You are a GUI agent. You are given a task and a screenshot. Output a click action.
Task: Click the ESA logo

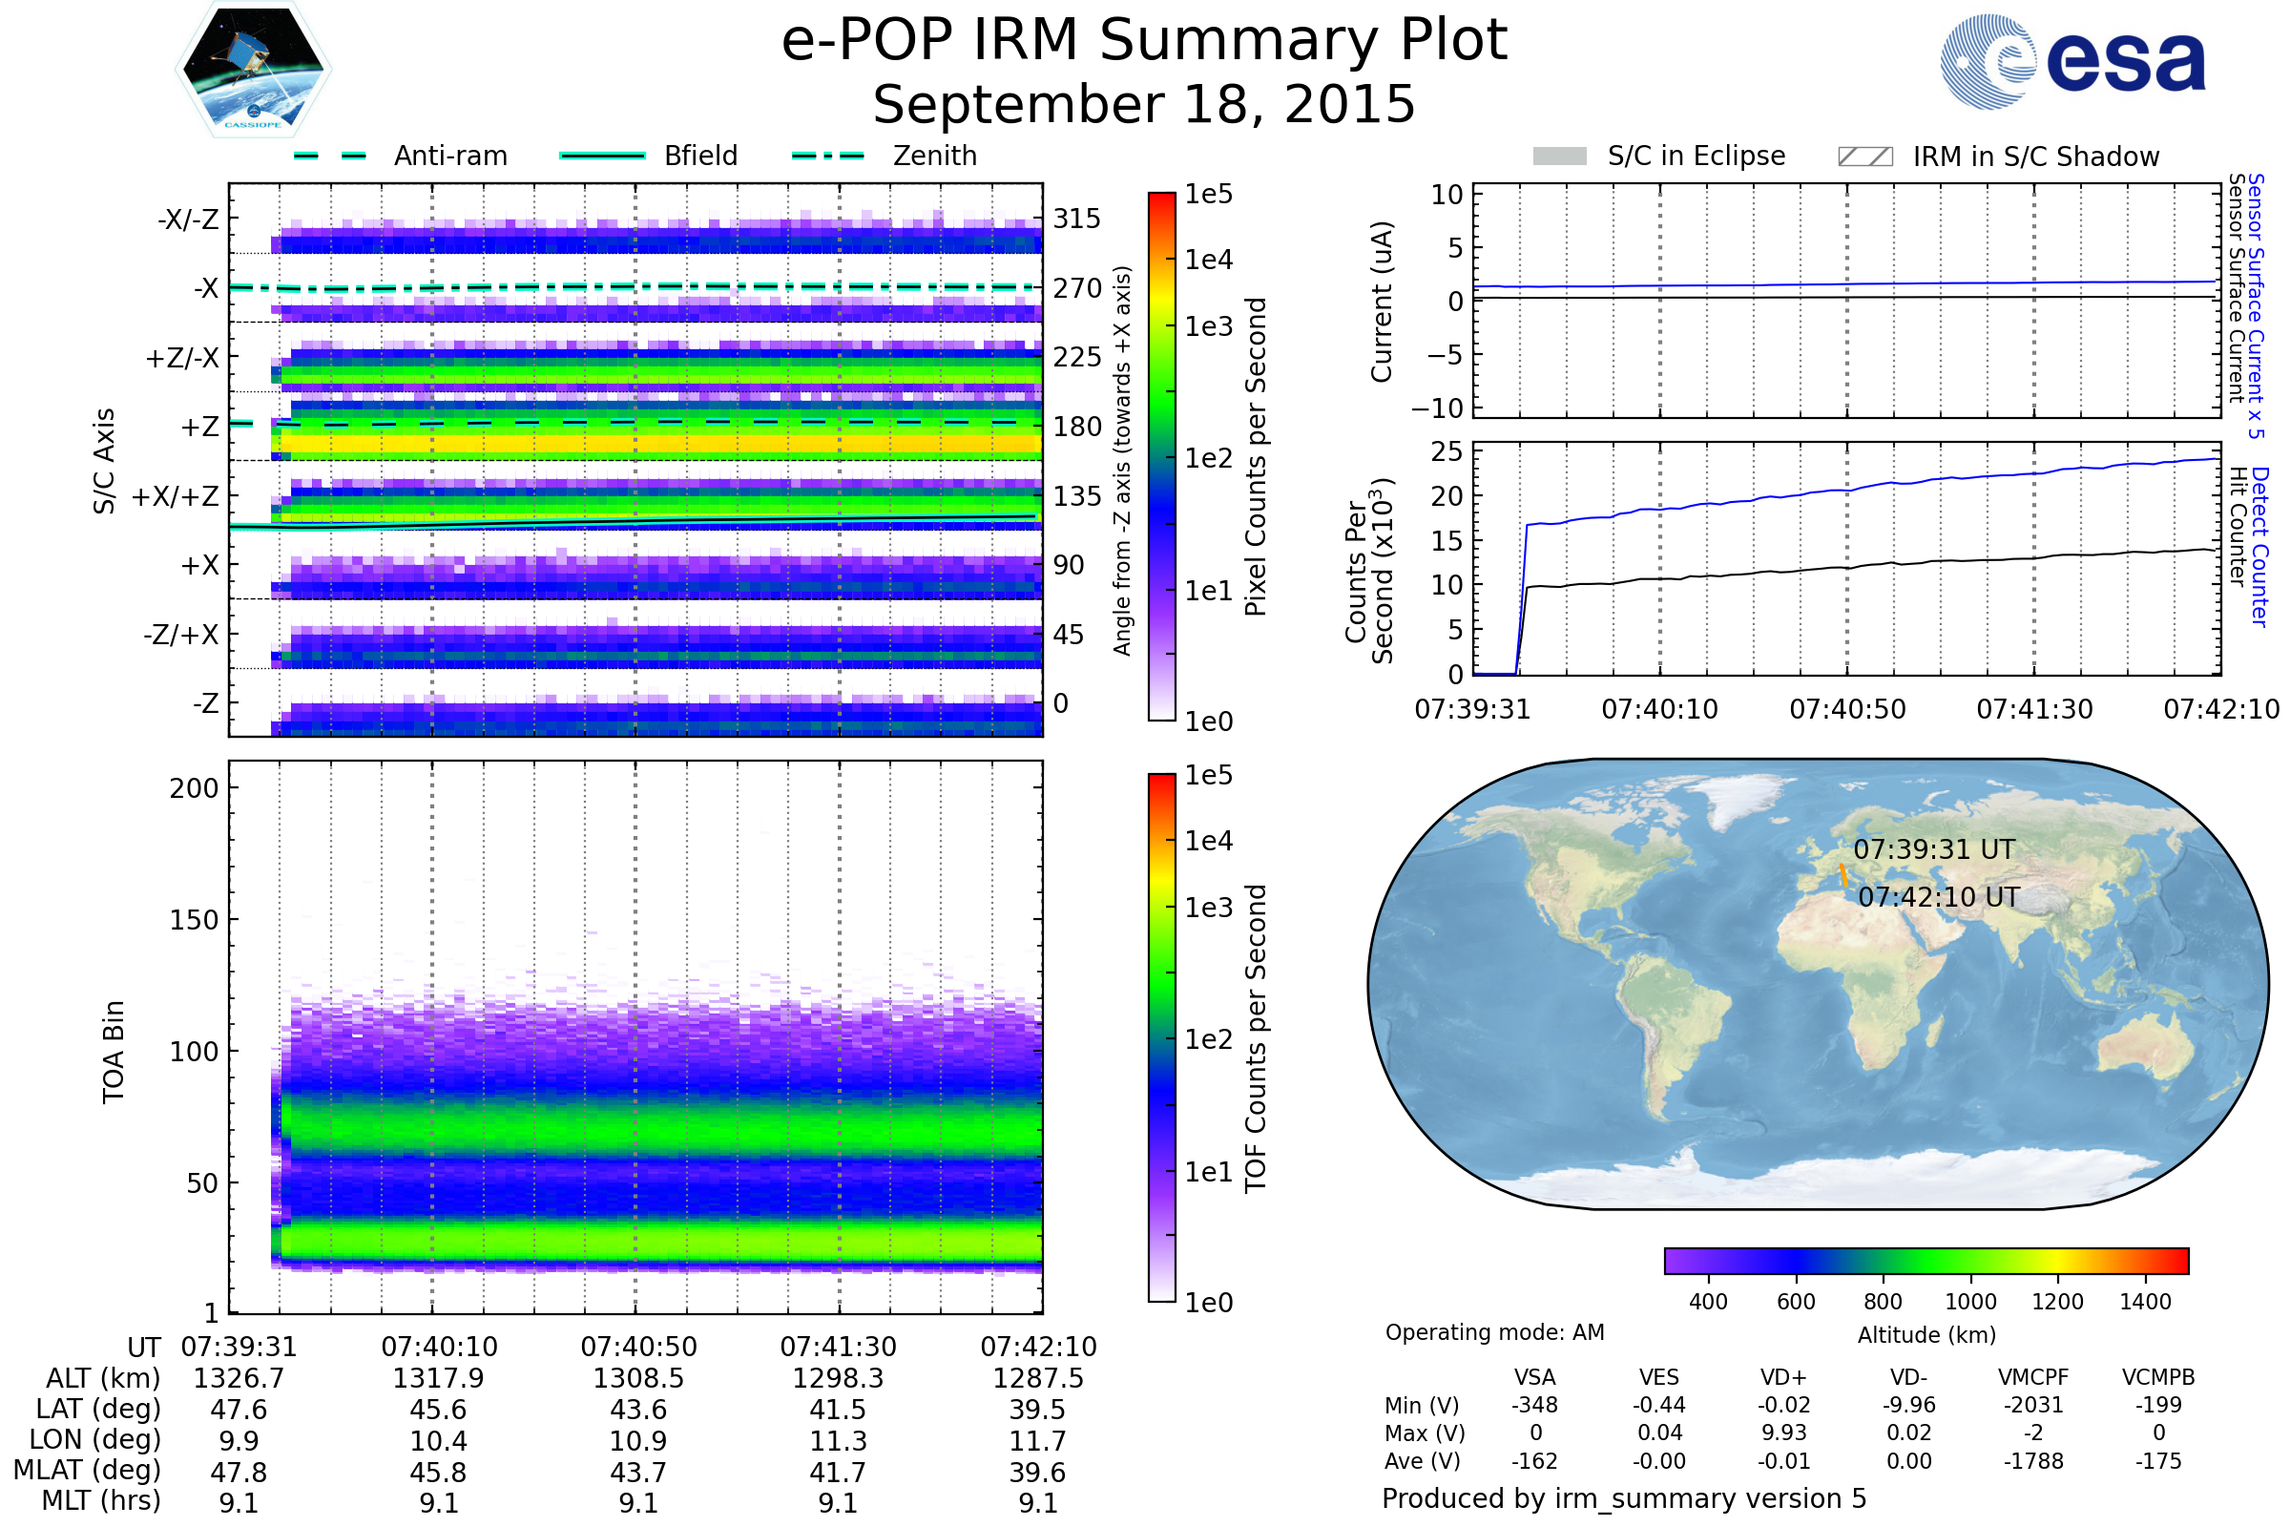2071,62
